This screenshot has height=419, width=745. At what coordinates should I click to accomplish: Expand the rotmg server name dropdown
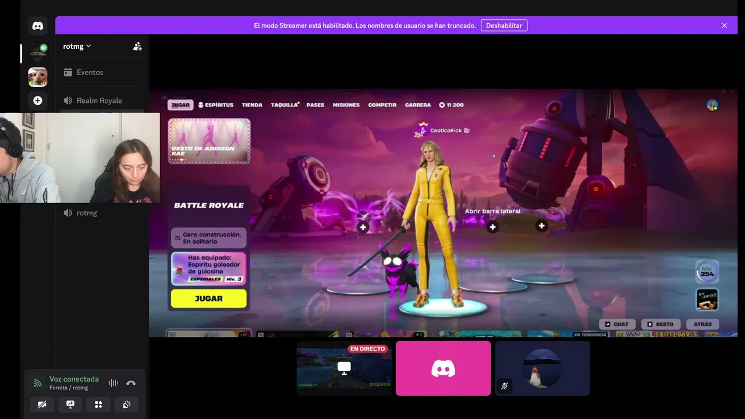click(77, 47)
